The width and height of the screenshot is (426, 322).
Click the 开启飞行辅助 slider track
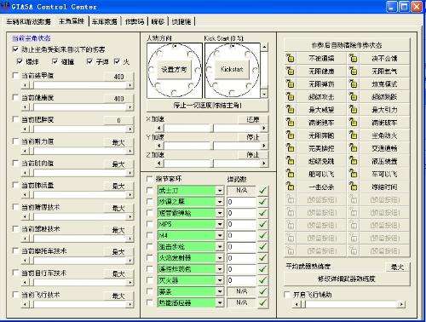click(349, 304)
